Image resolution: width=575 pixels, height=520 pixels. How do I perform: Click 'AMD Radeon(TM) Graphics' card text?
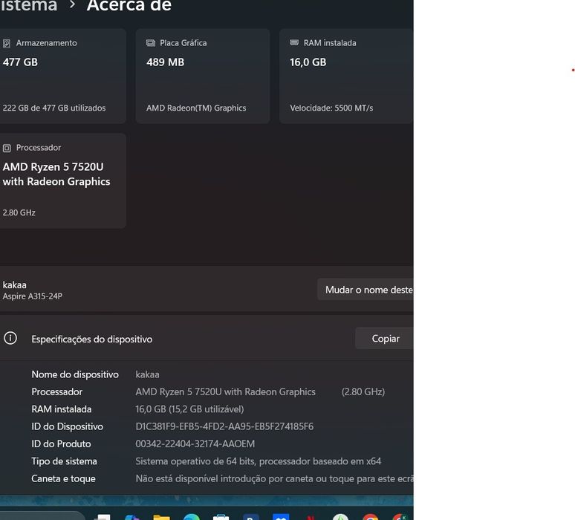coord(196,108)
